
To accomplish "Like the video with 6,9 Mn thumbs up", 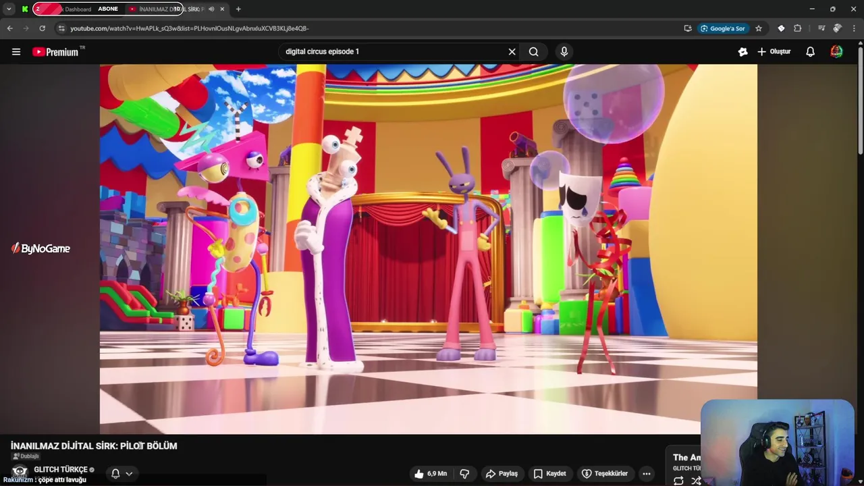I will (x=430, y=474).
